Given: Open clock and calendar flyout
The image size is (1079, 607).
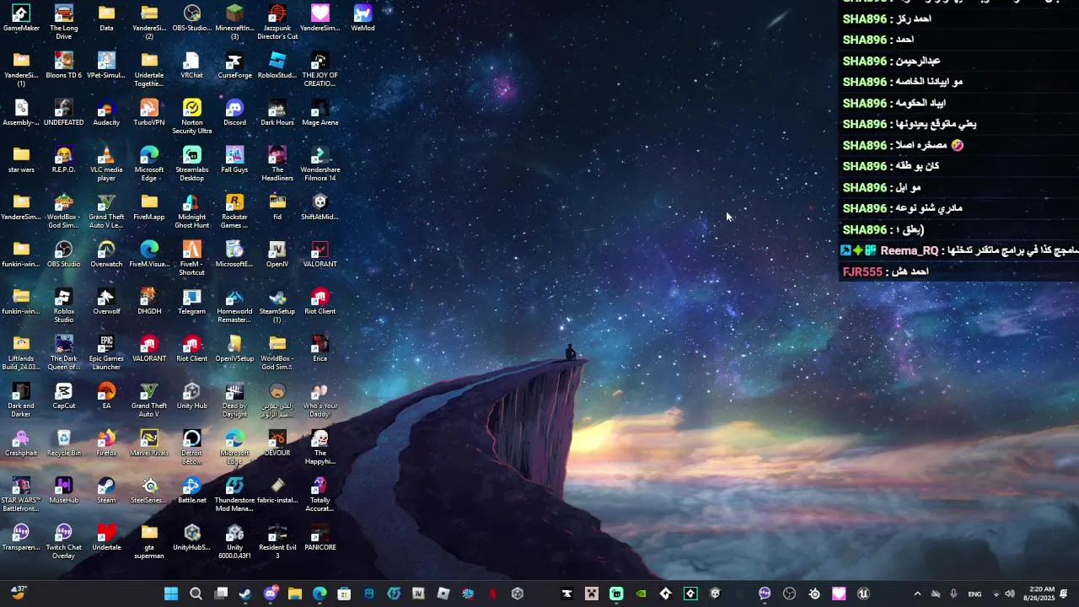Looking at the screenshot, I should [1041, 594].
